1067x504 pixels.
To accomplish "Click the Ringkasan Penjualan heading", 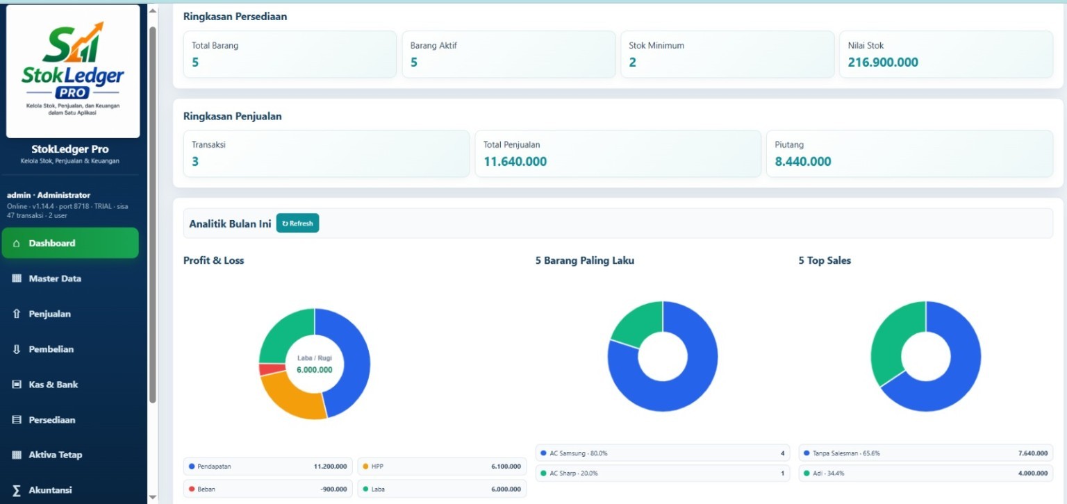I will (233, 116).
